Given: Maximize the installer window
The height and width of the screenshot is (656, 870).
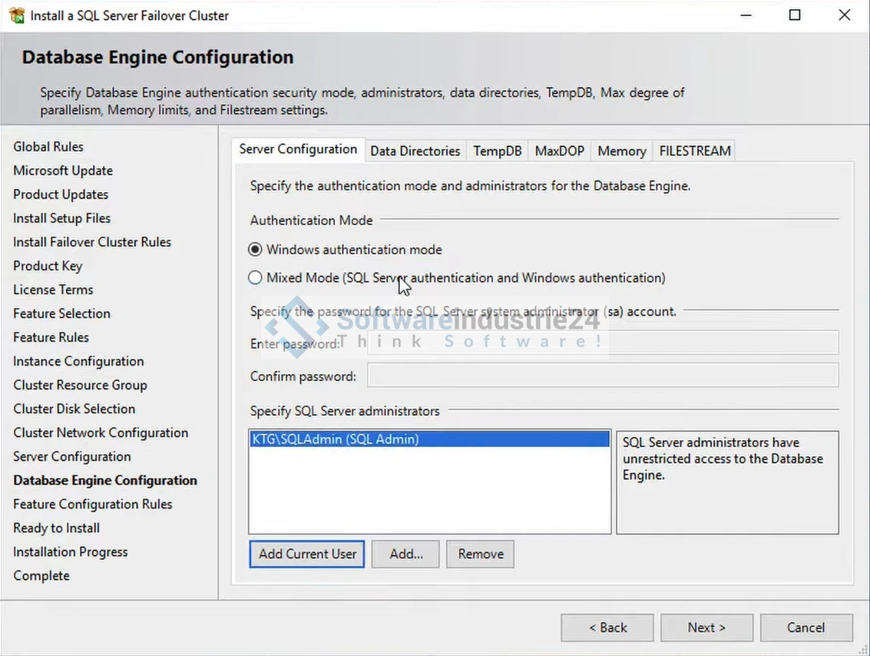Looking at the screenshot, I should tap(795, 15).
